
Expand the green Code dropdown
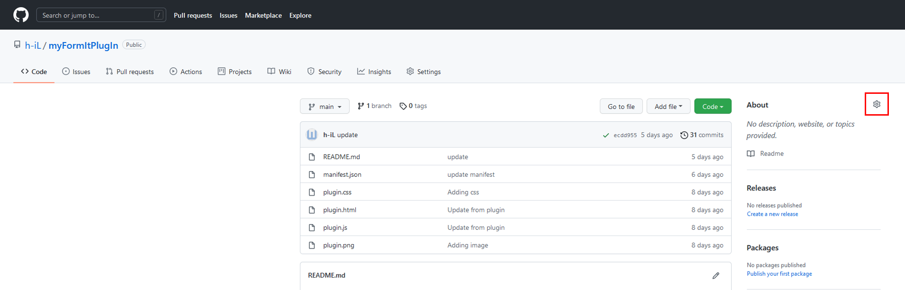712,107
